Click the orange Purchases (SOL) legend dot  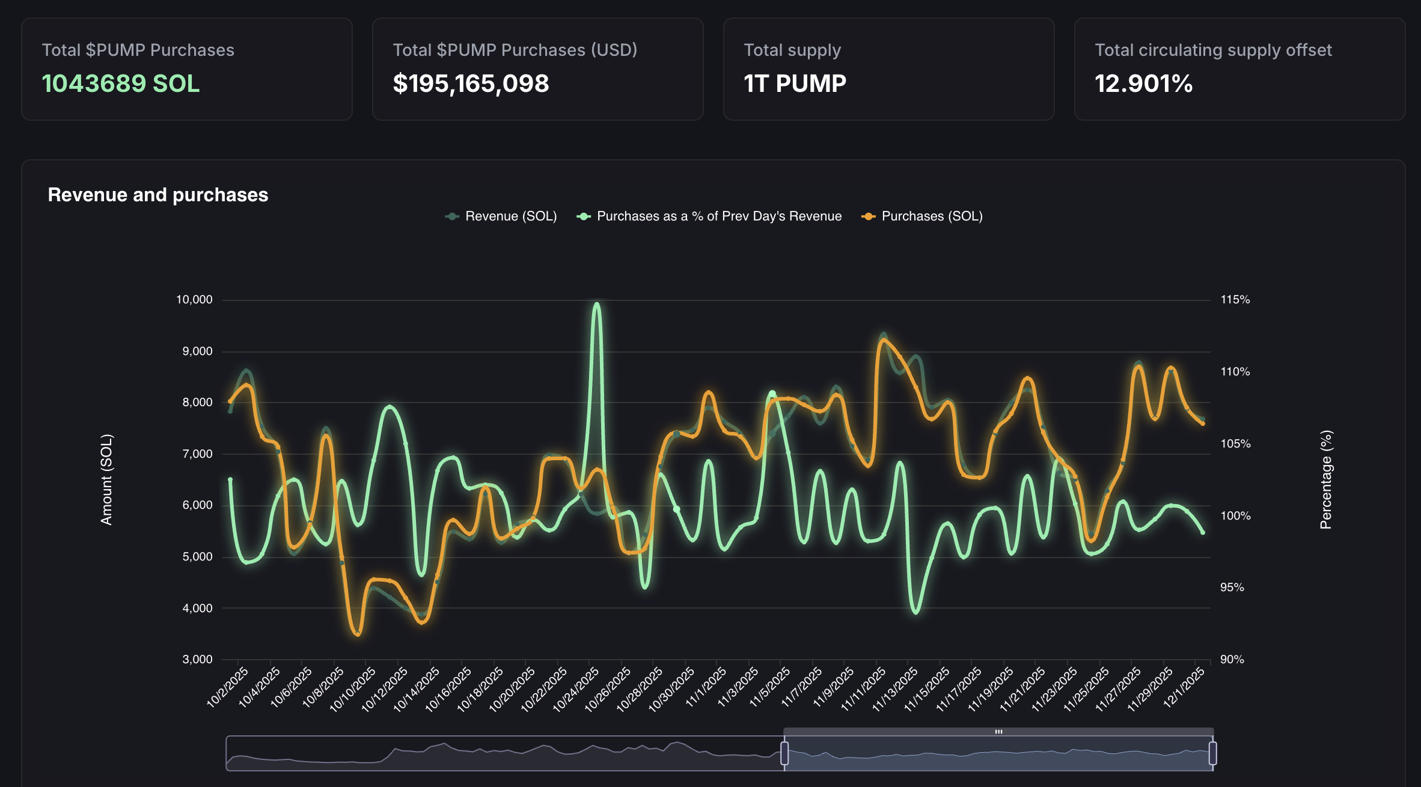(868, 216)
